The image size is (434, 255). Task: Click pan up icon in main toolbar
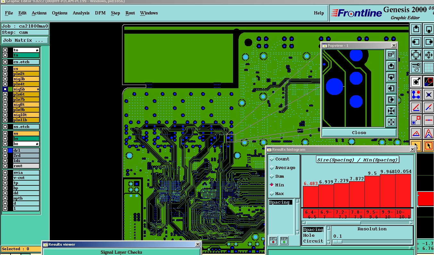pyautogui.click(x=416, y=29)
